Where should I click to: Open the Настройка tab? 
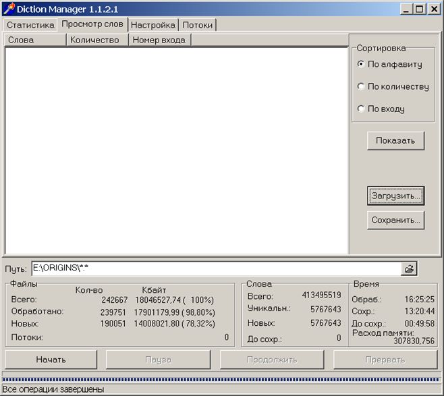tap(153, 25)
